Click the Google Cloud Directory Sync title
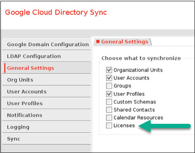The height and width of the screenshot is (153, 195). click(56, 13)
